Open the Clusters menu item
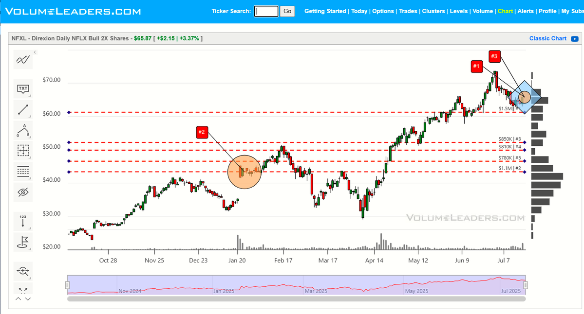584x314 pixels. click(433, 11)
